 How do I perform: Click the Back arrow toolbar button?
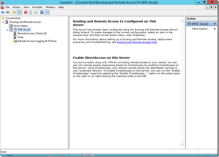point(3,12)
